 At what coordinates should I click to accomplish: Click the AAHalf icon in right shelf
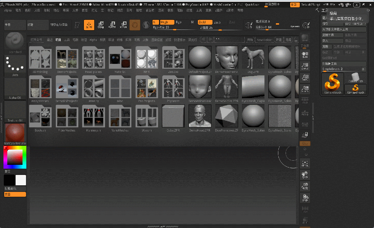305,89
